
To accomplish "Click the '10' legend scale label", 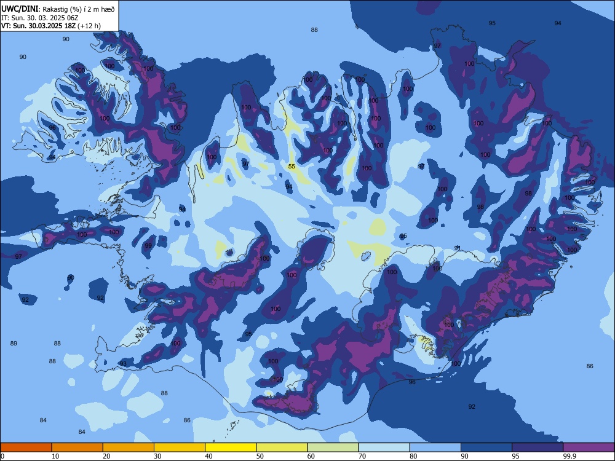I will (x=55, y=456).
